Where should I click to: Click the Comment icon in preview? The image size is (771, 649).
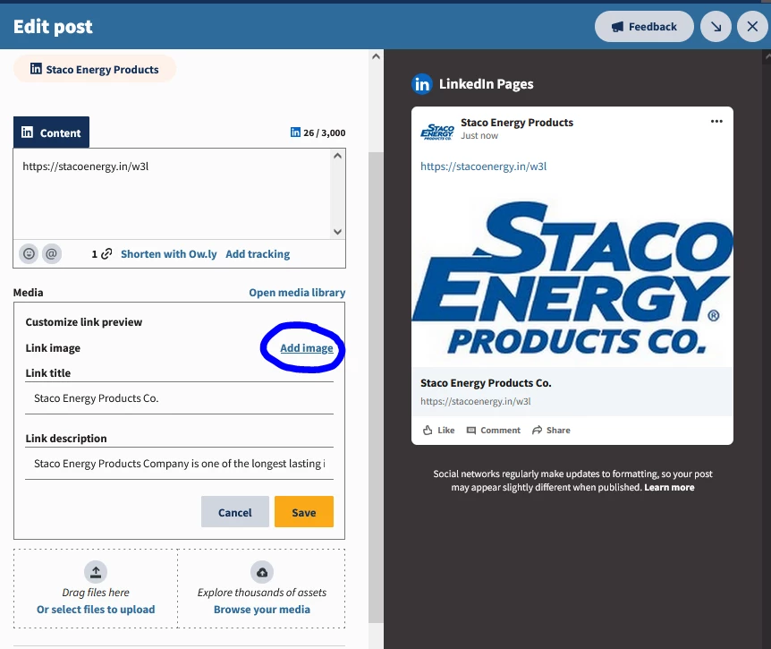point(471,430)
